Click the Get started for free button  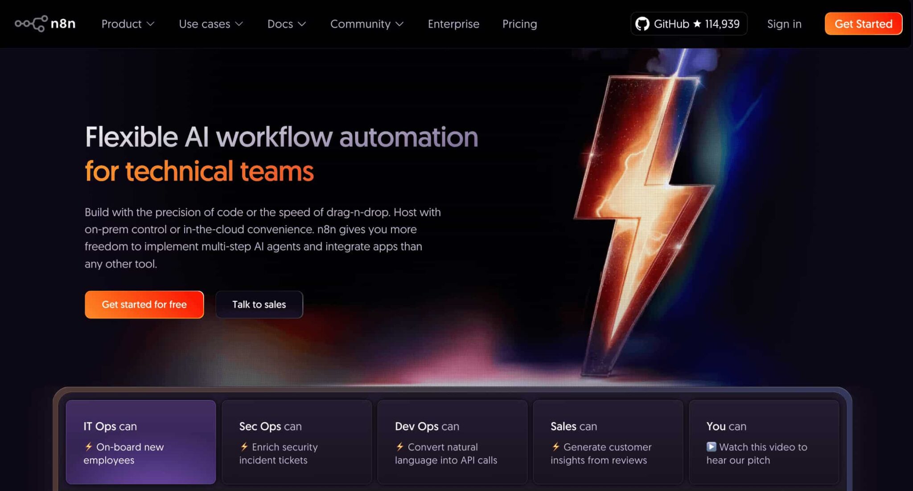[x=144, y=304]
